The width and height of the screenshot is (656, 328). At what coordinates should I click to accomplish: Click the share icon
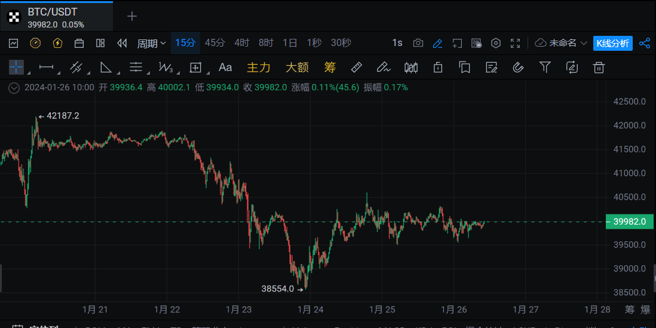click(x=645, y=43)
